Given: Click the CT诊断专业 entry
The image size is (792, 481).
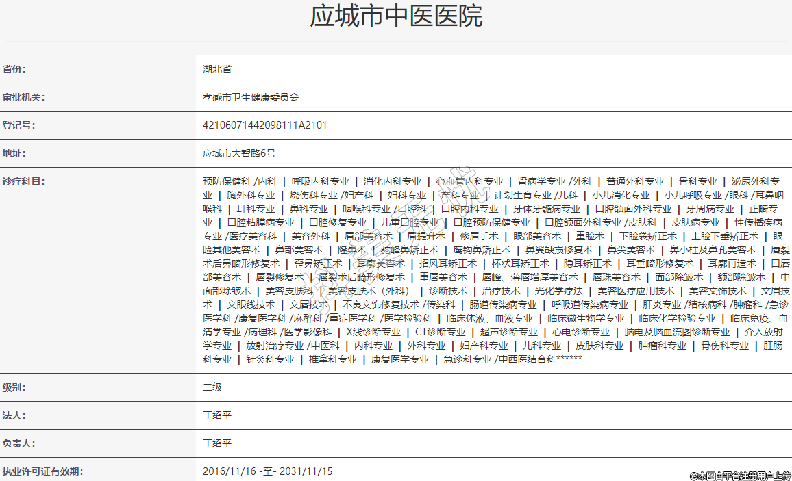Looking at the screenshot, I should (440, 332).
